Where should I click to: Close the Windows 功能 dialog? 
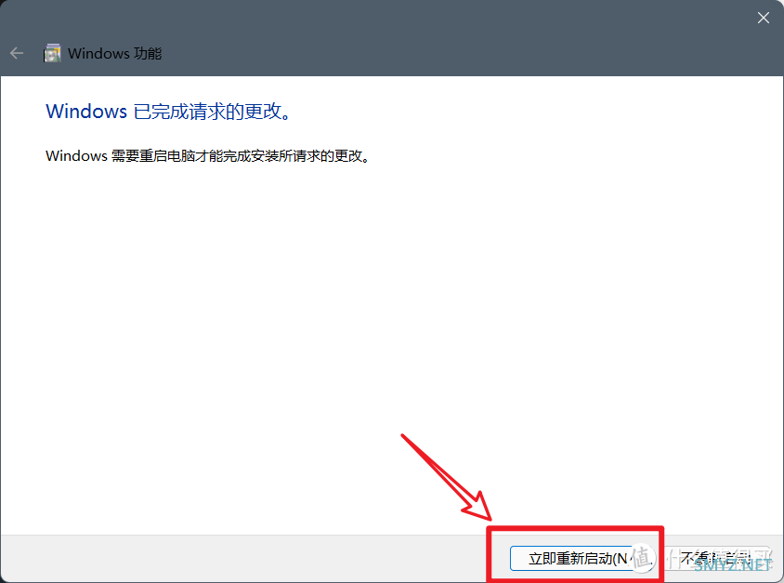(763, 18)
